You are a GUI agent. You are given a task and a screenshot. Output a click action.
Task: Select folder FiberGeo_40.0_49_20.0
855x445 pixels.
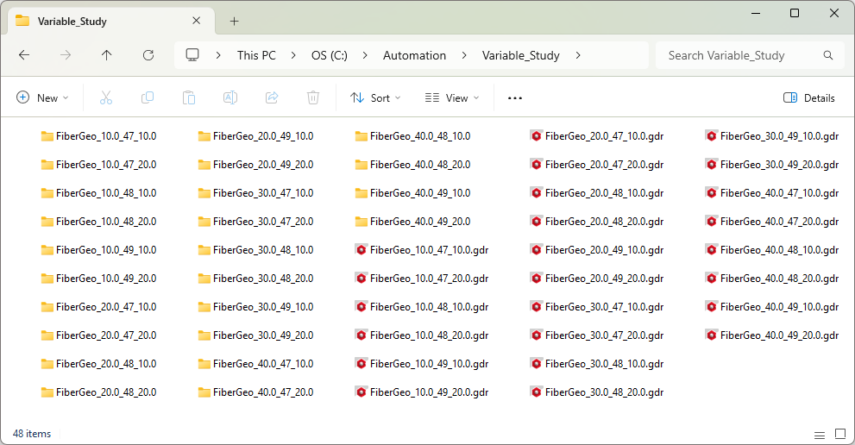click(412, 222)
